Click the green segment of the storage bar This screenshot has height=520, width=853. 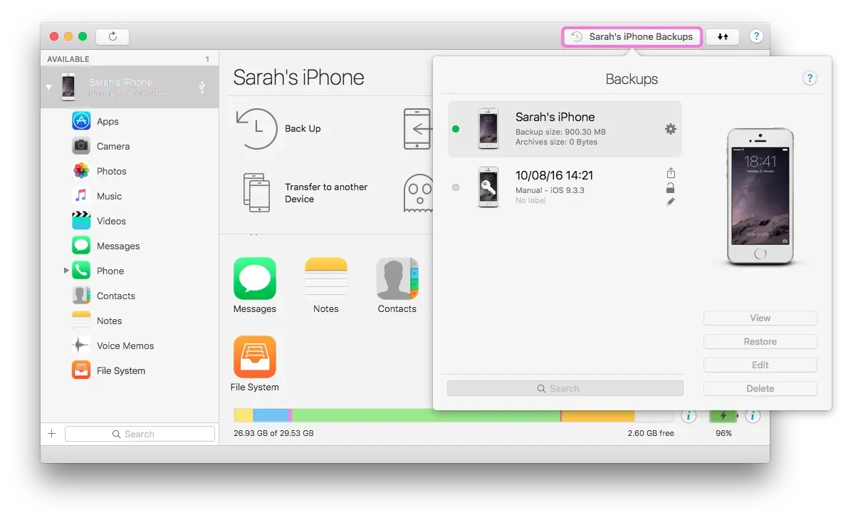[426, 415]
